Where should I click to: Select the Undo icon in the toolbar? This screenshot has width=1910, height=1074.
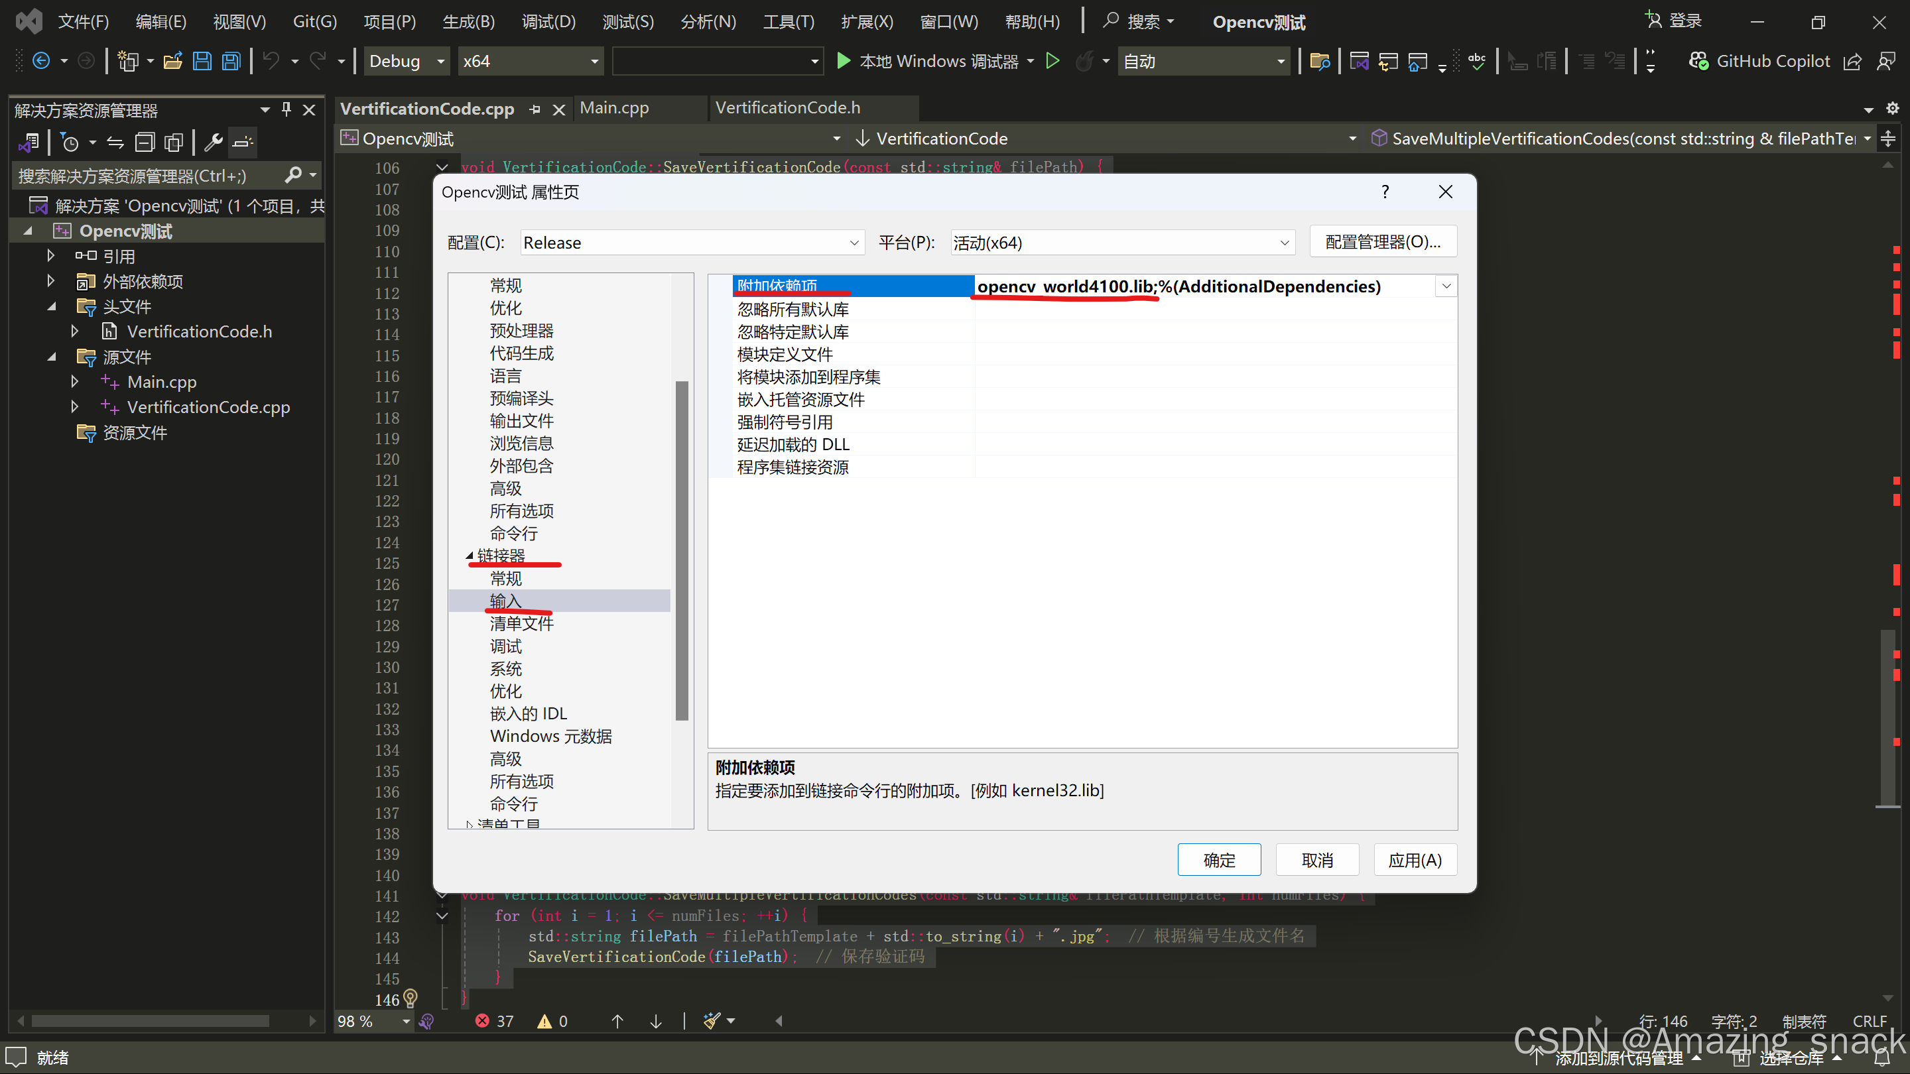click(273, 61)
